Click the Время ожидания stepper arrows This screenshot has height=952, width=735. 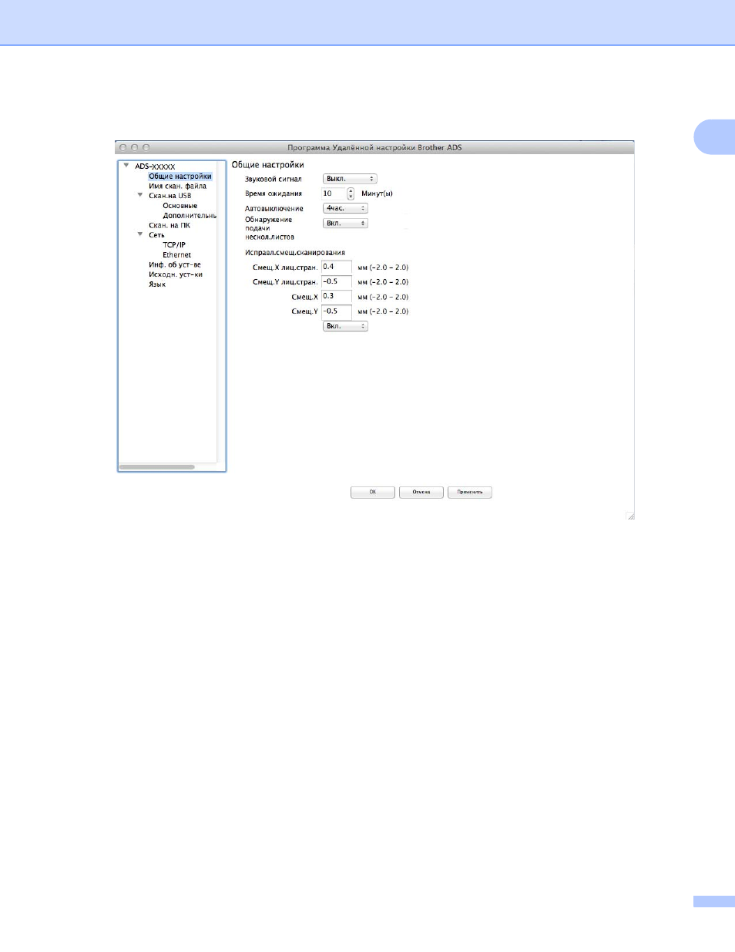click(351, 193)
